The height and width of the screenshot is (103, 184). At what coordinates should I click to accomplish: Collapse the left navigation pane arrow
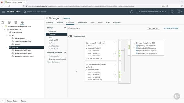tap(43, 17)
